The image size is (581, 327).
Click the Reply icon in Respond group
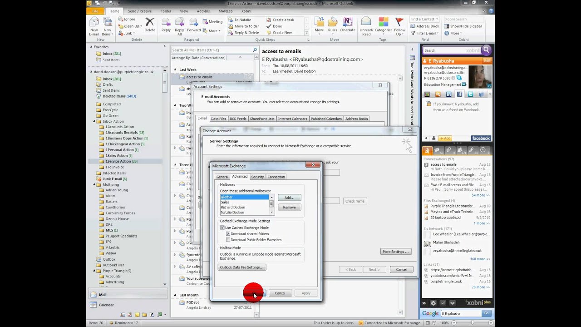coord(166,25)
